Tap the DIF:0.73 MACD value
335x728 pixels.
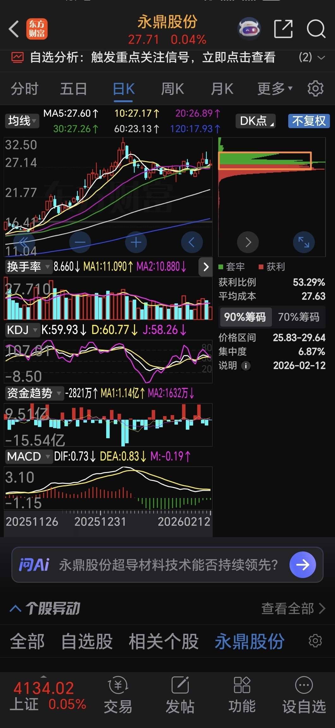click(75, 457)
